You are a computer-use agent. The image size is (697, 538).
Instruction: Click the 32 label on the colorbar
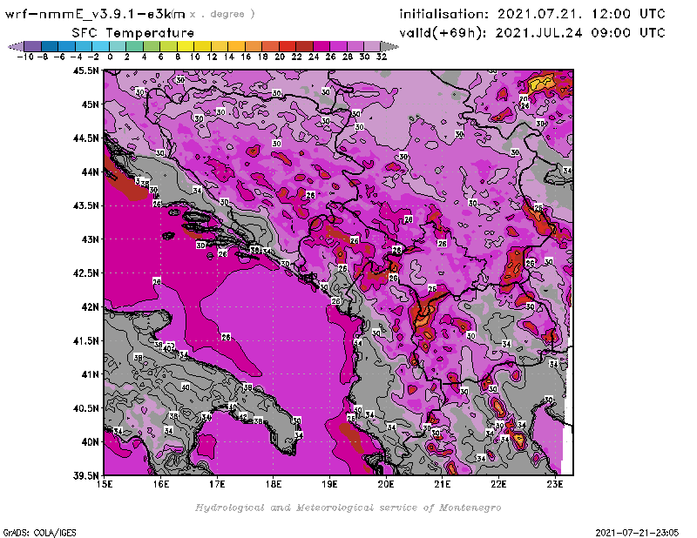coord(381,57)
